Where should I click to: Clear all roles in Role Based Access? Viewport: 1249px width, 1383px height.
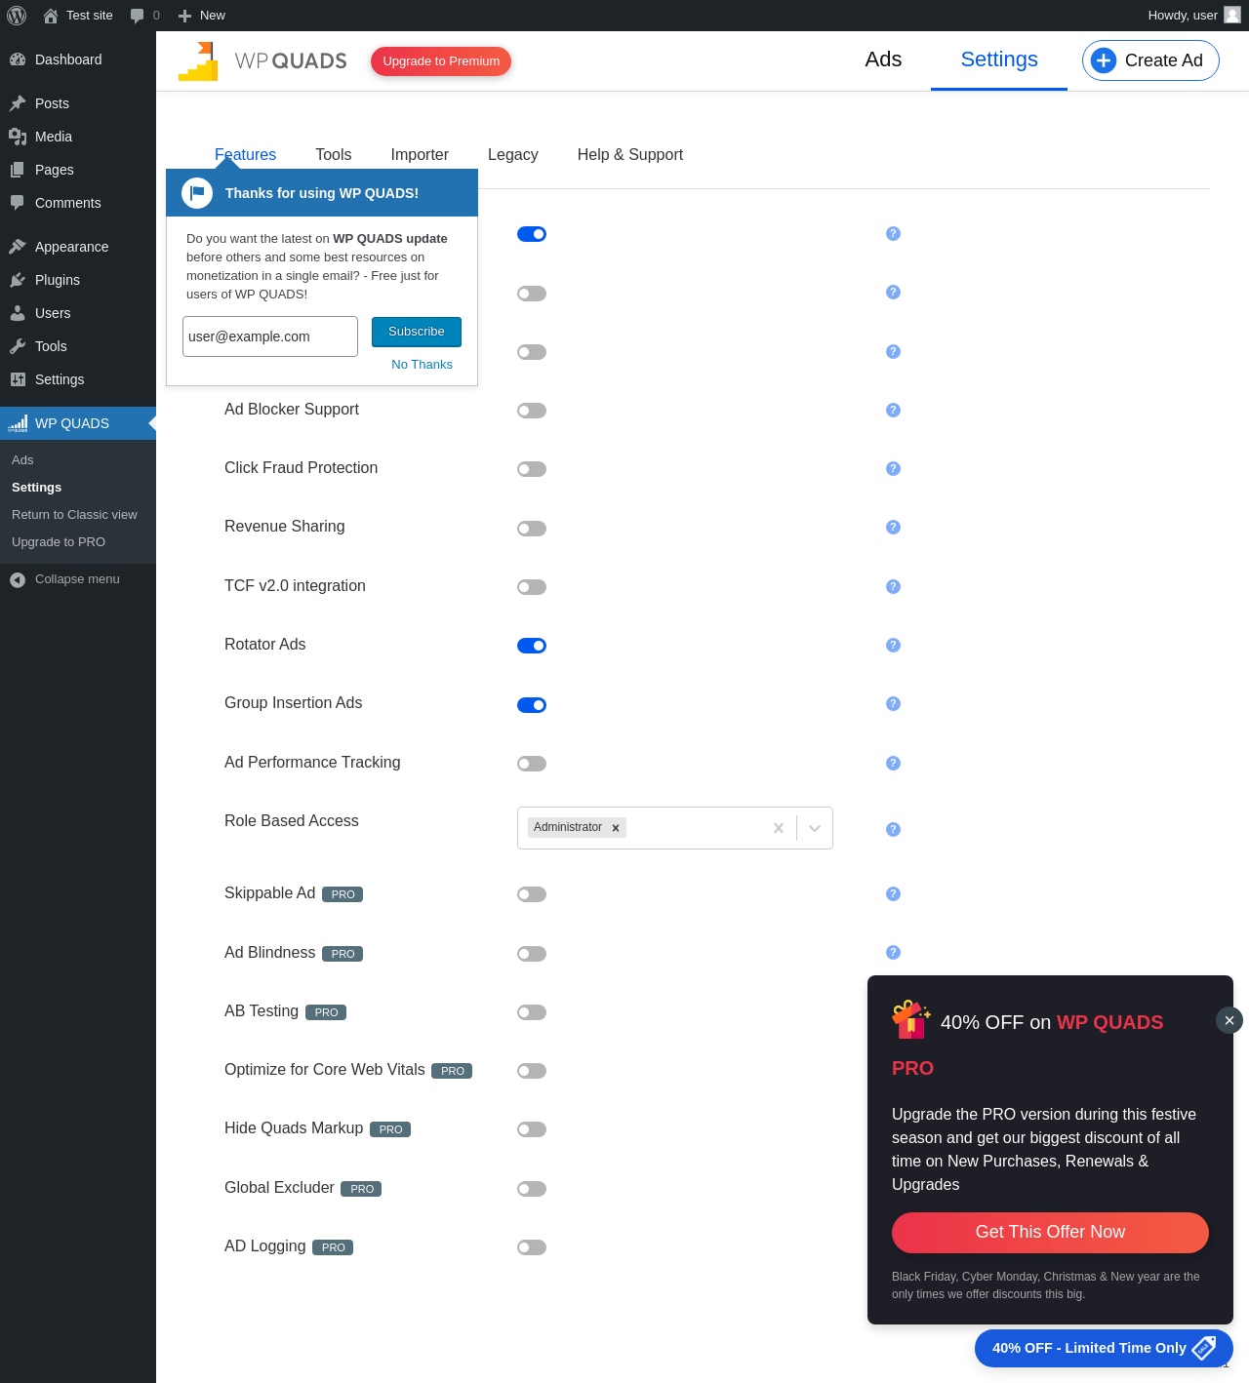pos(779,828)
